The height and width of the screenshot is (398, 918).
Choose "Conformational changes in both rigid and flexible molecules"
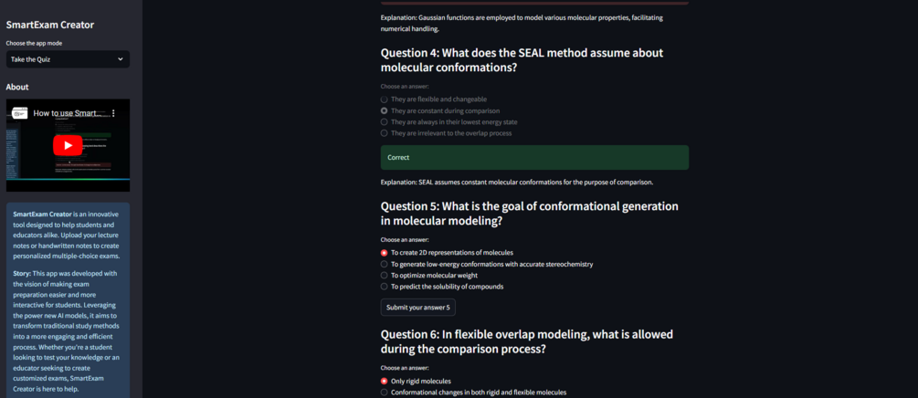(385, 393)
